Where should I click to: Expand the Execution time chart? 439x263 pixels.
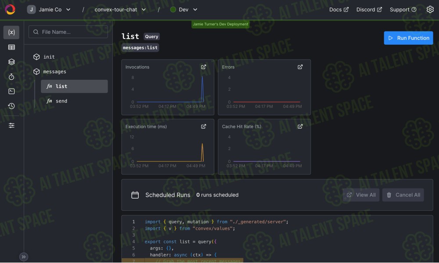point(204,127)
